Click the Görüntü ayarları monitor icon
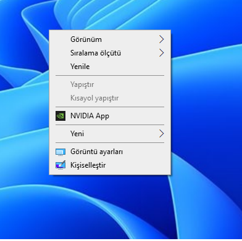 (60, 152)
